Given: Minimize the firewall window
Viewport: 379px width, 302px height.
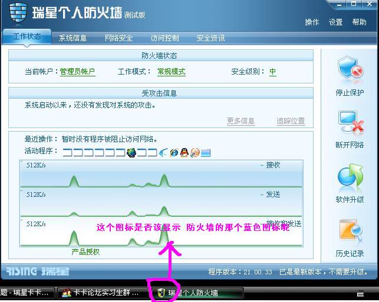Looking at the screenshot, I should 340,4.
